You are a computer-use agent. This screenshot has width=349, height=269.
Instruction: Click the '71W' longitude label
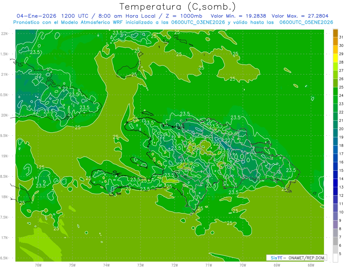tap(209, 265)
